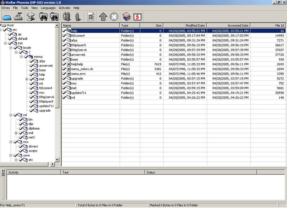Click tree panel scroll down arrow
The image size is (287, 208).
point(57,160)
